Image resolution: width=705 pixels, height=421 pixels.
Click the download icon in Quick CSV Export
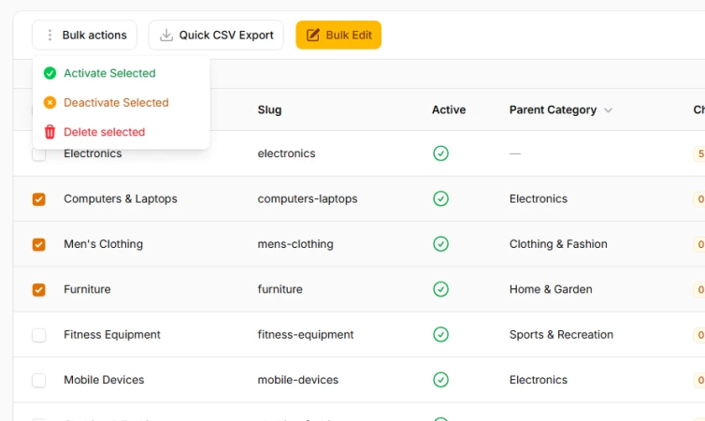pyautogui.click(x=166, y=36)
